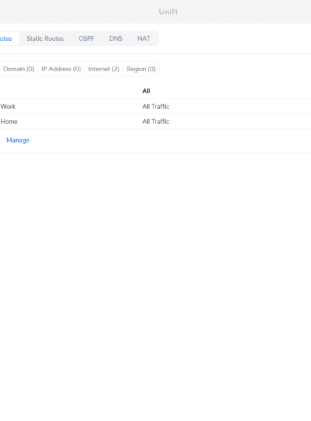Filter by Internet (2)
Image resolution: width=311 pixels, height=421 pixels.
pyautogui.click(x=104, y=69)
